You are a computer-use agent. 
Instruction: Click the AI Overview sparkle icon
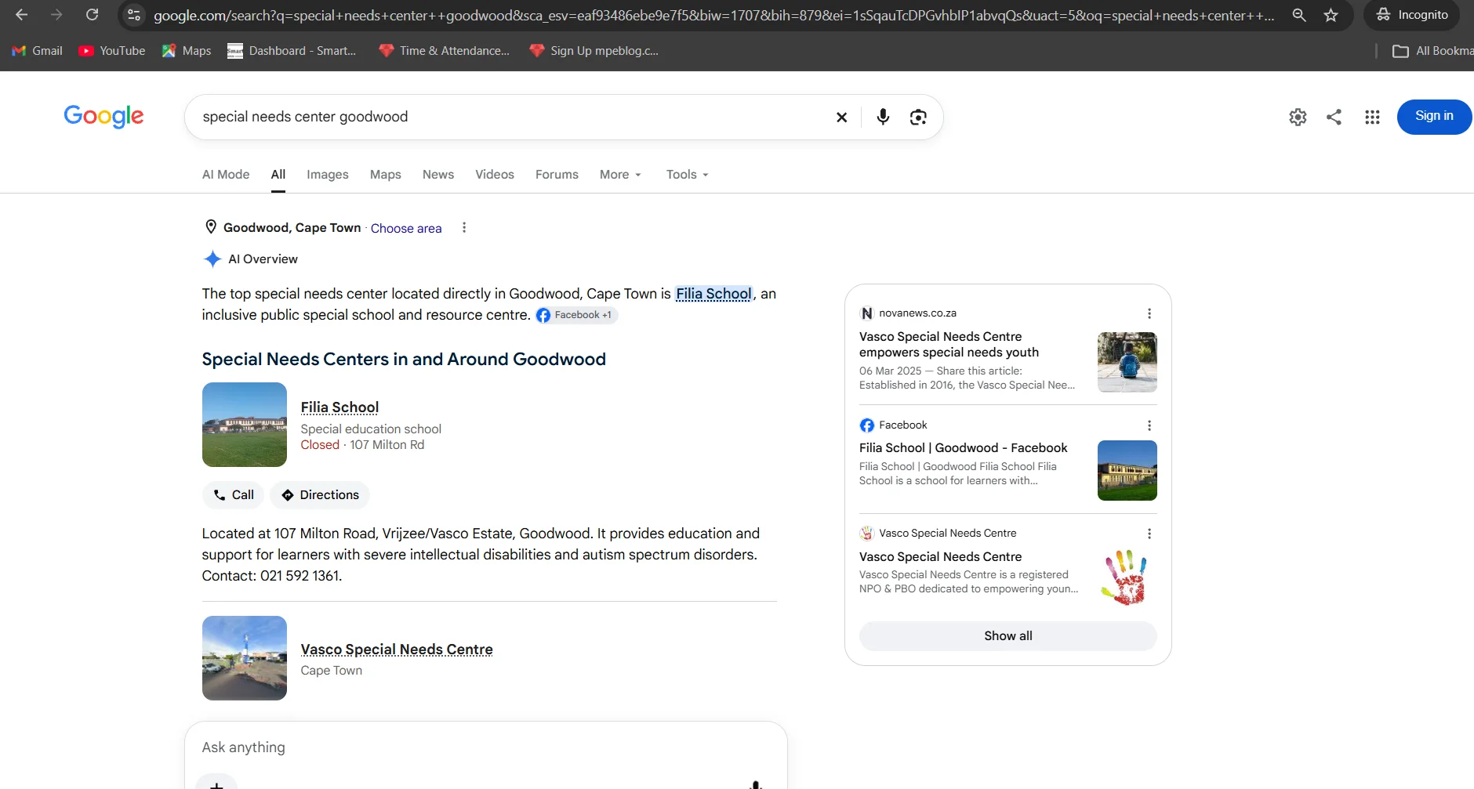[212, 259]
